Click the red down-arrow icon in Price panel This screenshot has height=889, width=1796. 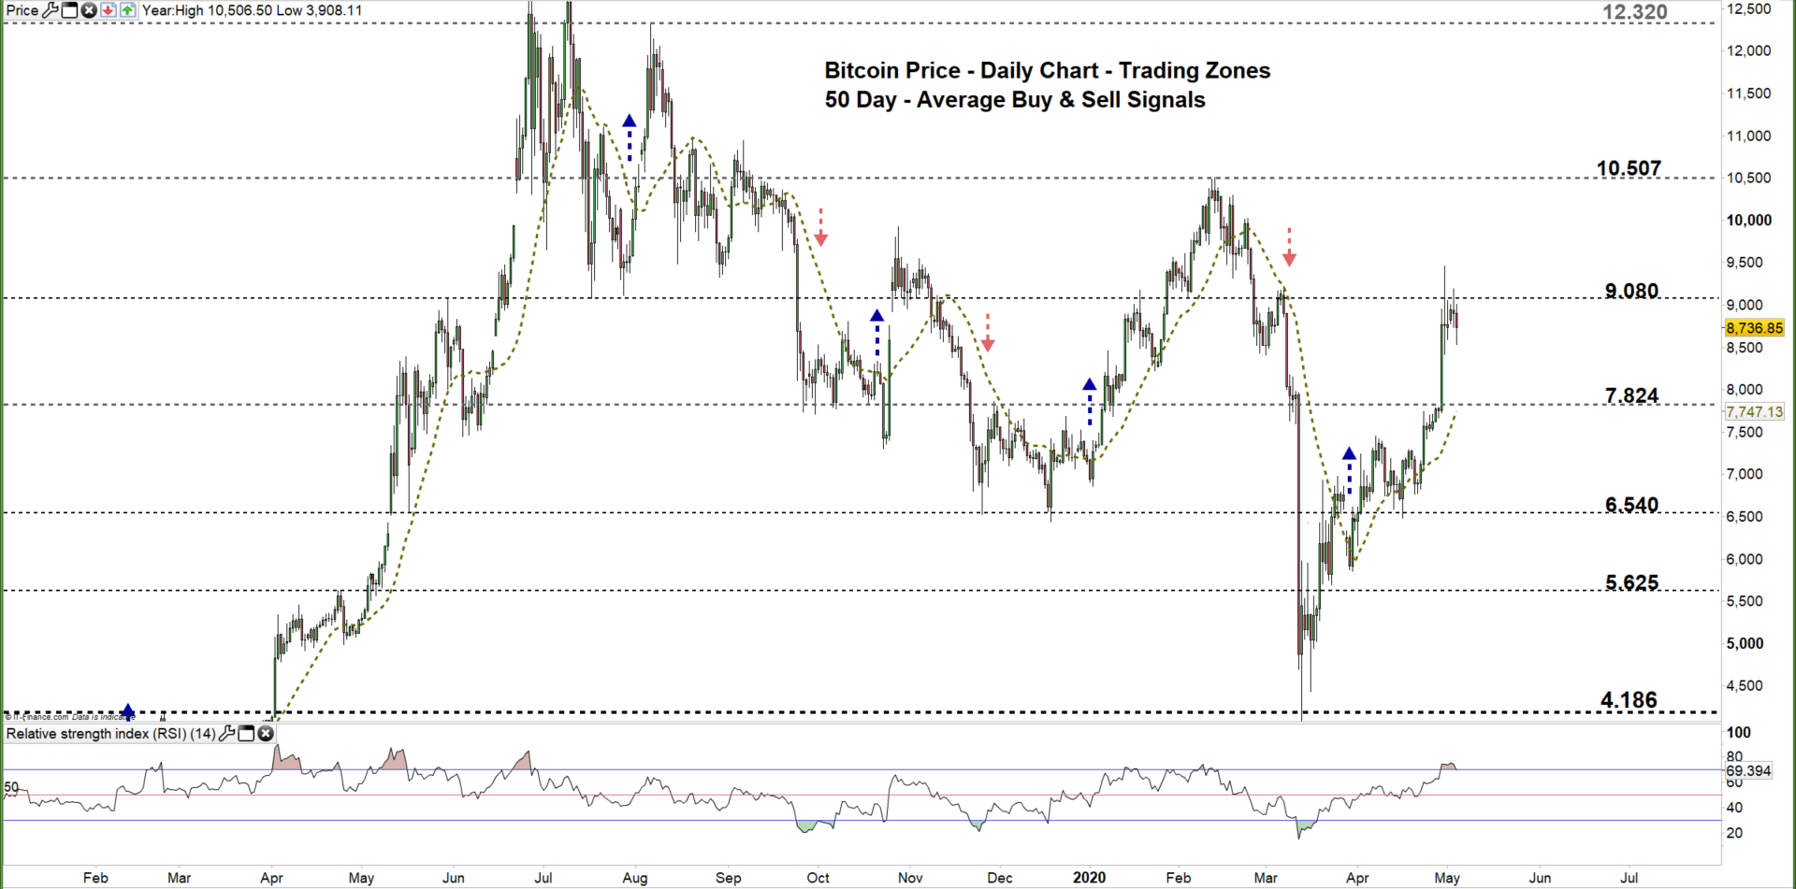pos(109,10)
